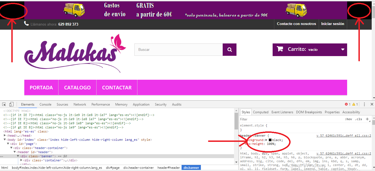The width and height of the screenshot is (375, 171).
Task: Close the DevTools panel
Action: [x=372, y=104]
